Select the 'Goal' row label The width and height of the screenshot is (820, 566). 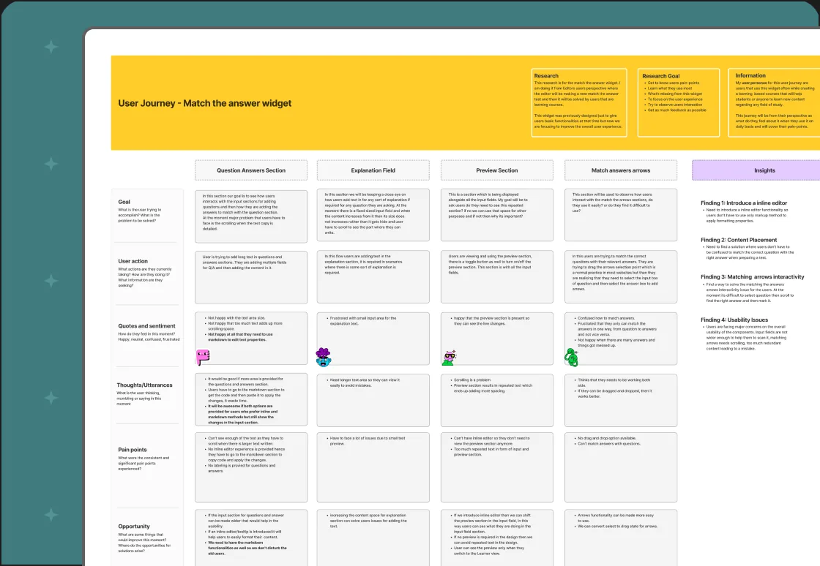124,202
